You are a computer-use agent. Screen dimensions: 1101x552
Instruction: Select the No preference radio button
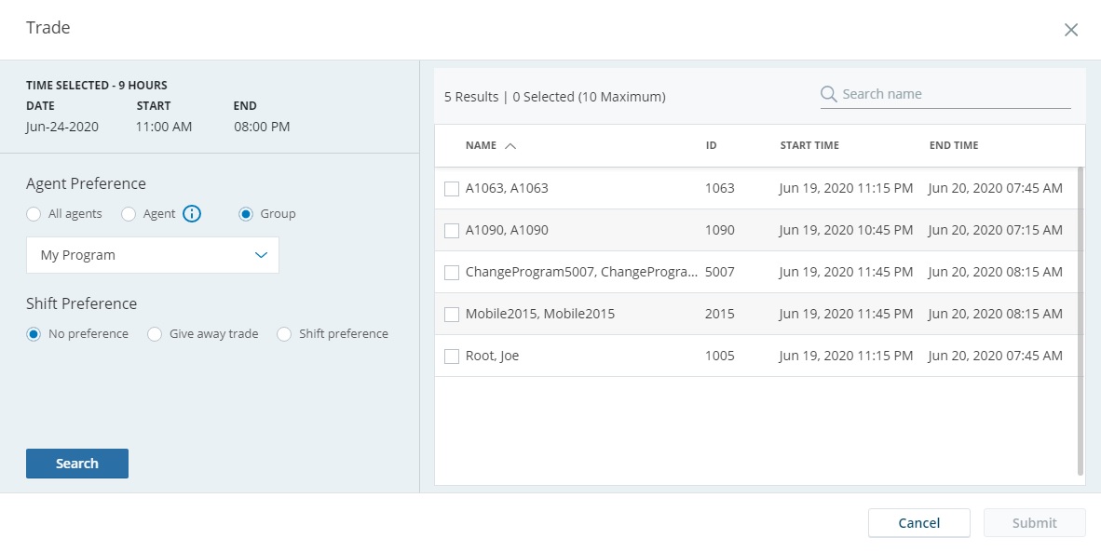[x=34, y=334]
